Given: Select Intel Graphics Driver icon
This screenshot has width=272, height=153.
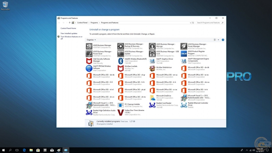Looking at the screenshot, I should pyautogui.click(x=152, y=61).
